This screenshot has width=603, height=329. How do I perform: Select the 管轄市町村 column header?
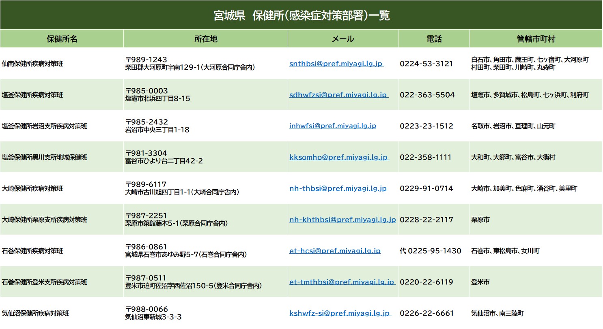click(x=536, y=39)
